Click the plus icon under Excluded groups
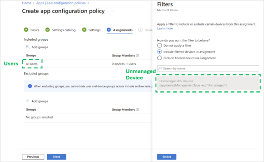Image resolution: width=264 pixels, height=162 pixels. click(28, 101)
